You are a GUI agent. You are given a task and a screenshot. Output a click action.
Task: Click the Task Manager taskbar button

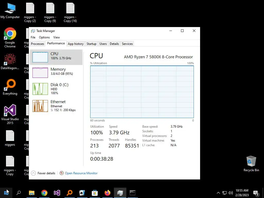(x=120, y=193)
